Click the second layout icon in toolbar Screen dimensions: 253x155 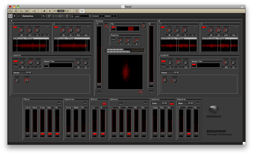click(16, 11)
